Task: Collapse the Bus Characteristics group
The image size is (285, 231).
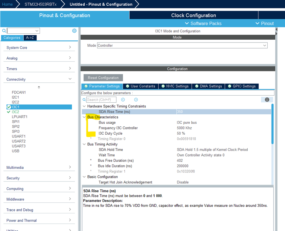Action: point(84,117)
